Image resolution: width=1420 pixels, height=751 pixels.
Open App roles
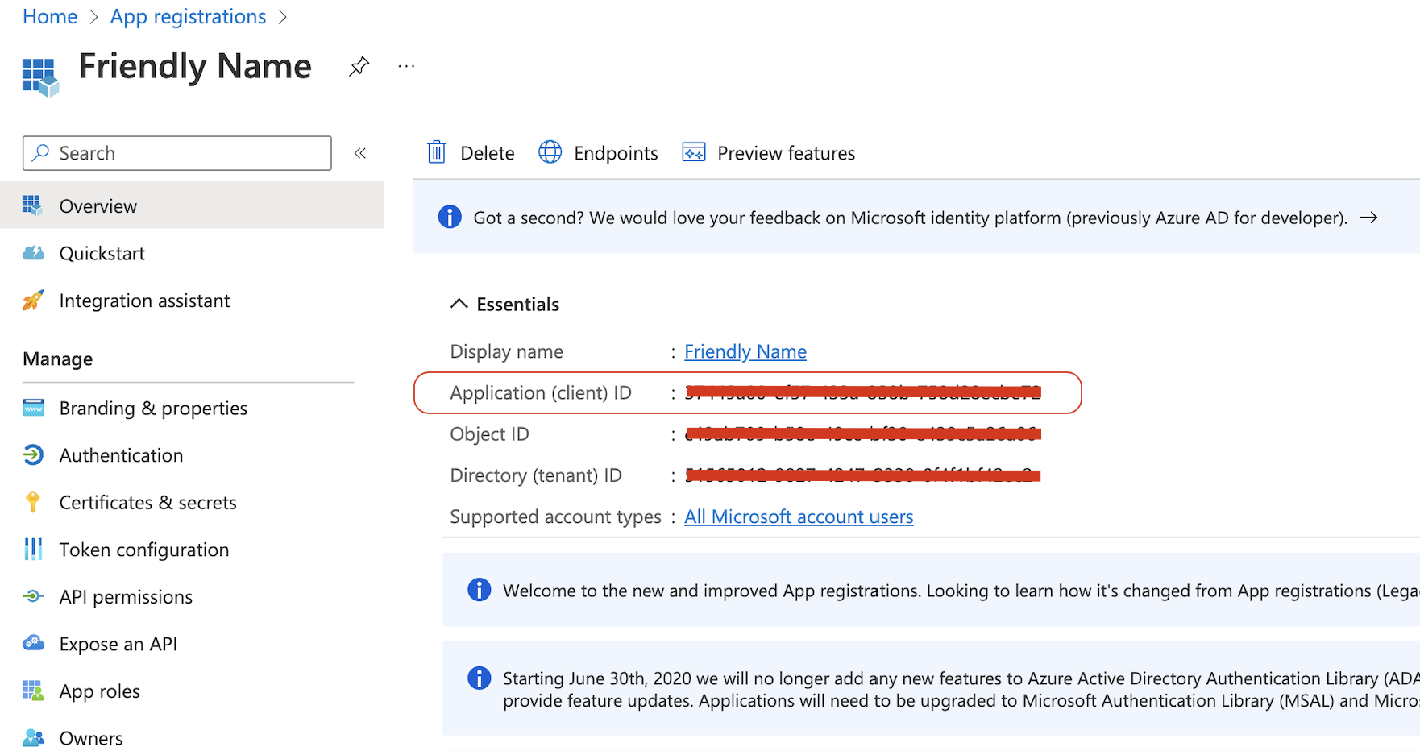pyautogui.click(x=100, y=691)
